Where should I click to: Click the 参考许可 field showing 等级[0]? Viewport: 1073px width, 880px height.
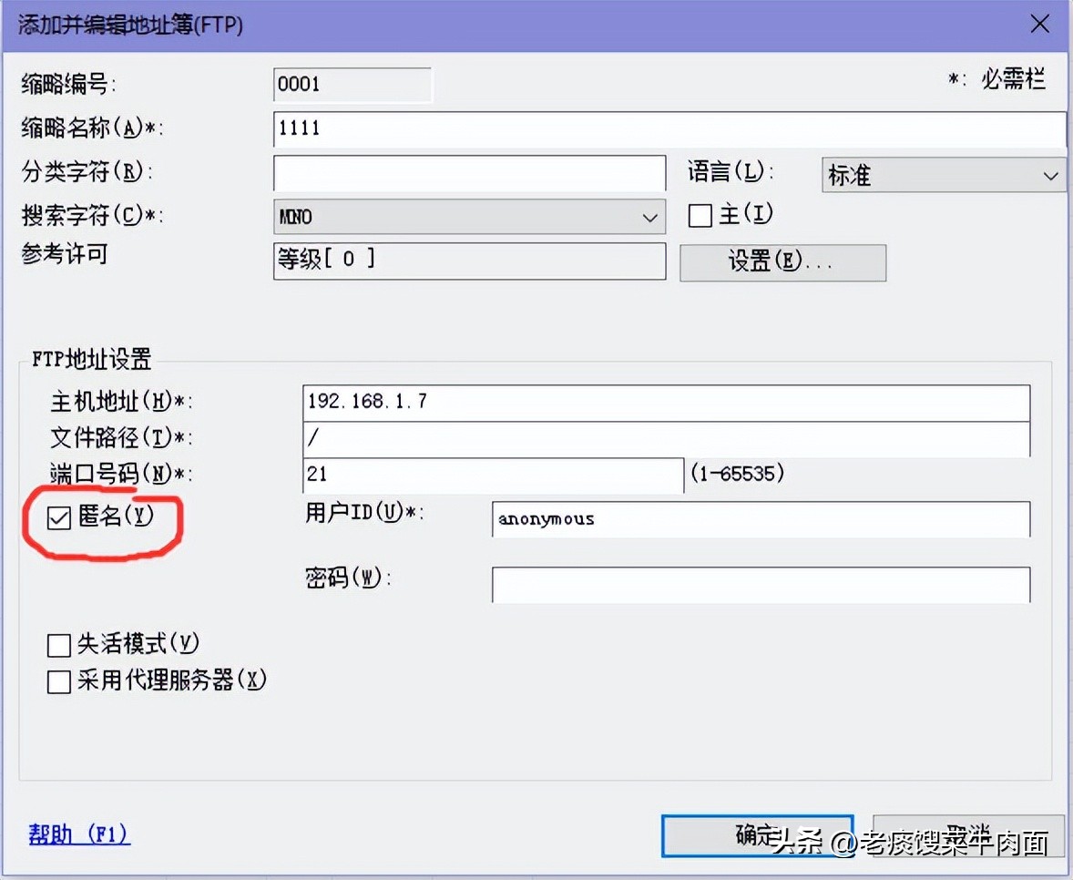468,261
